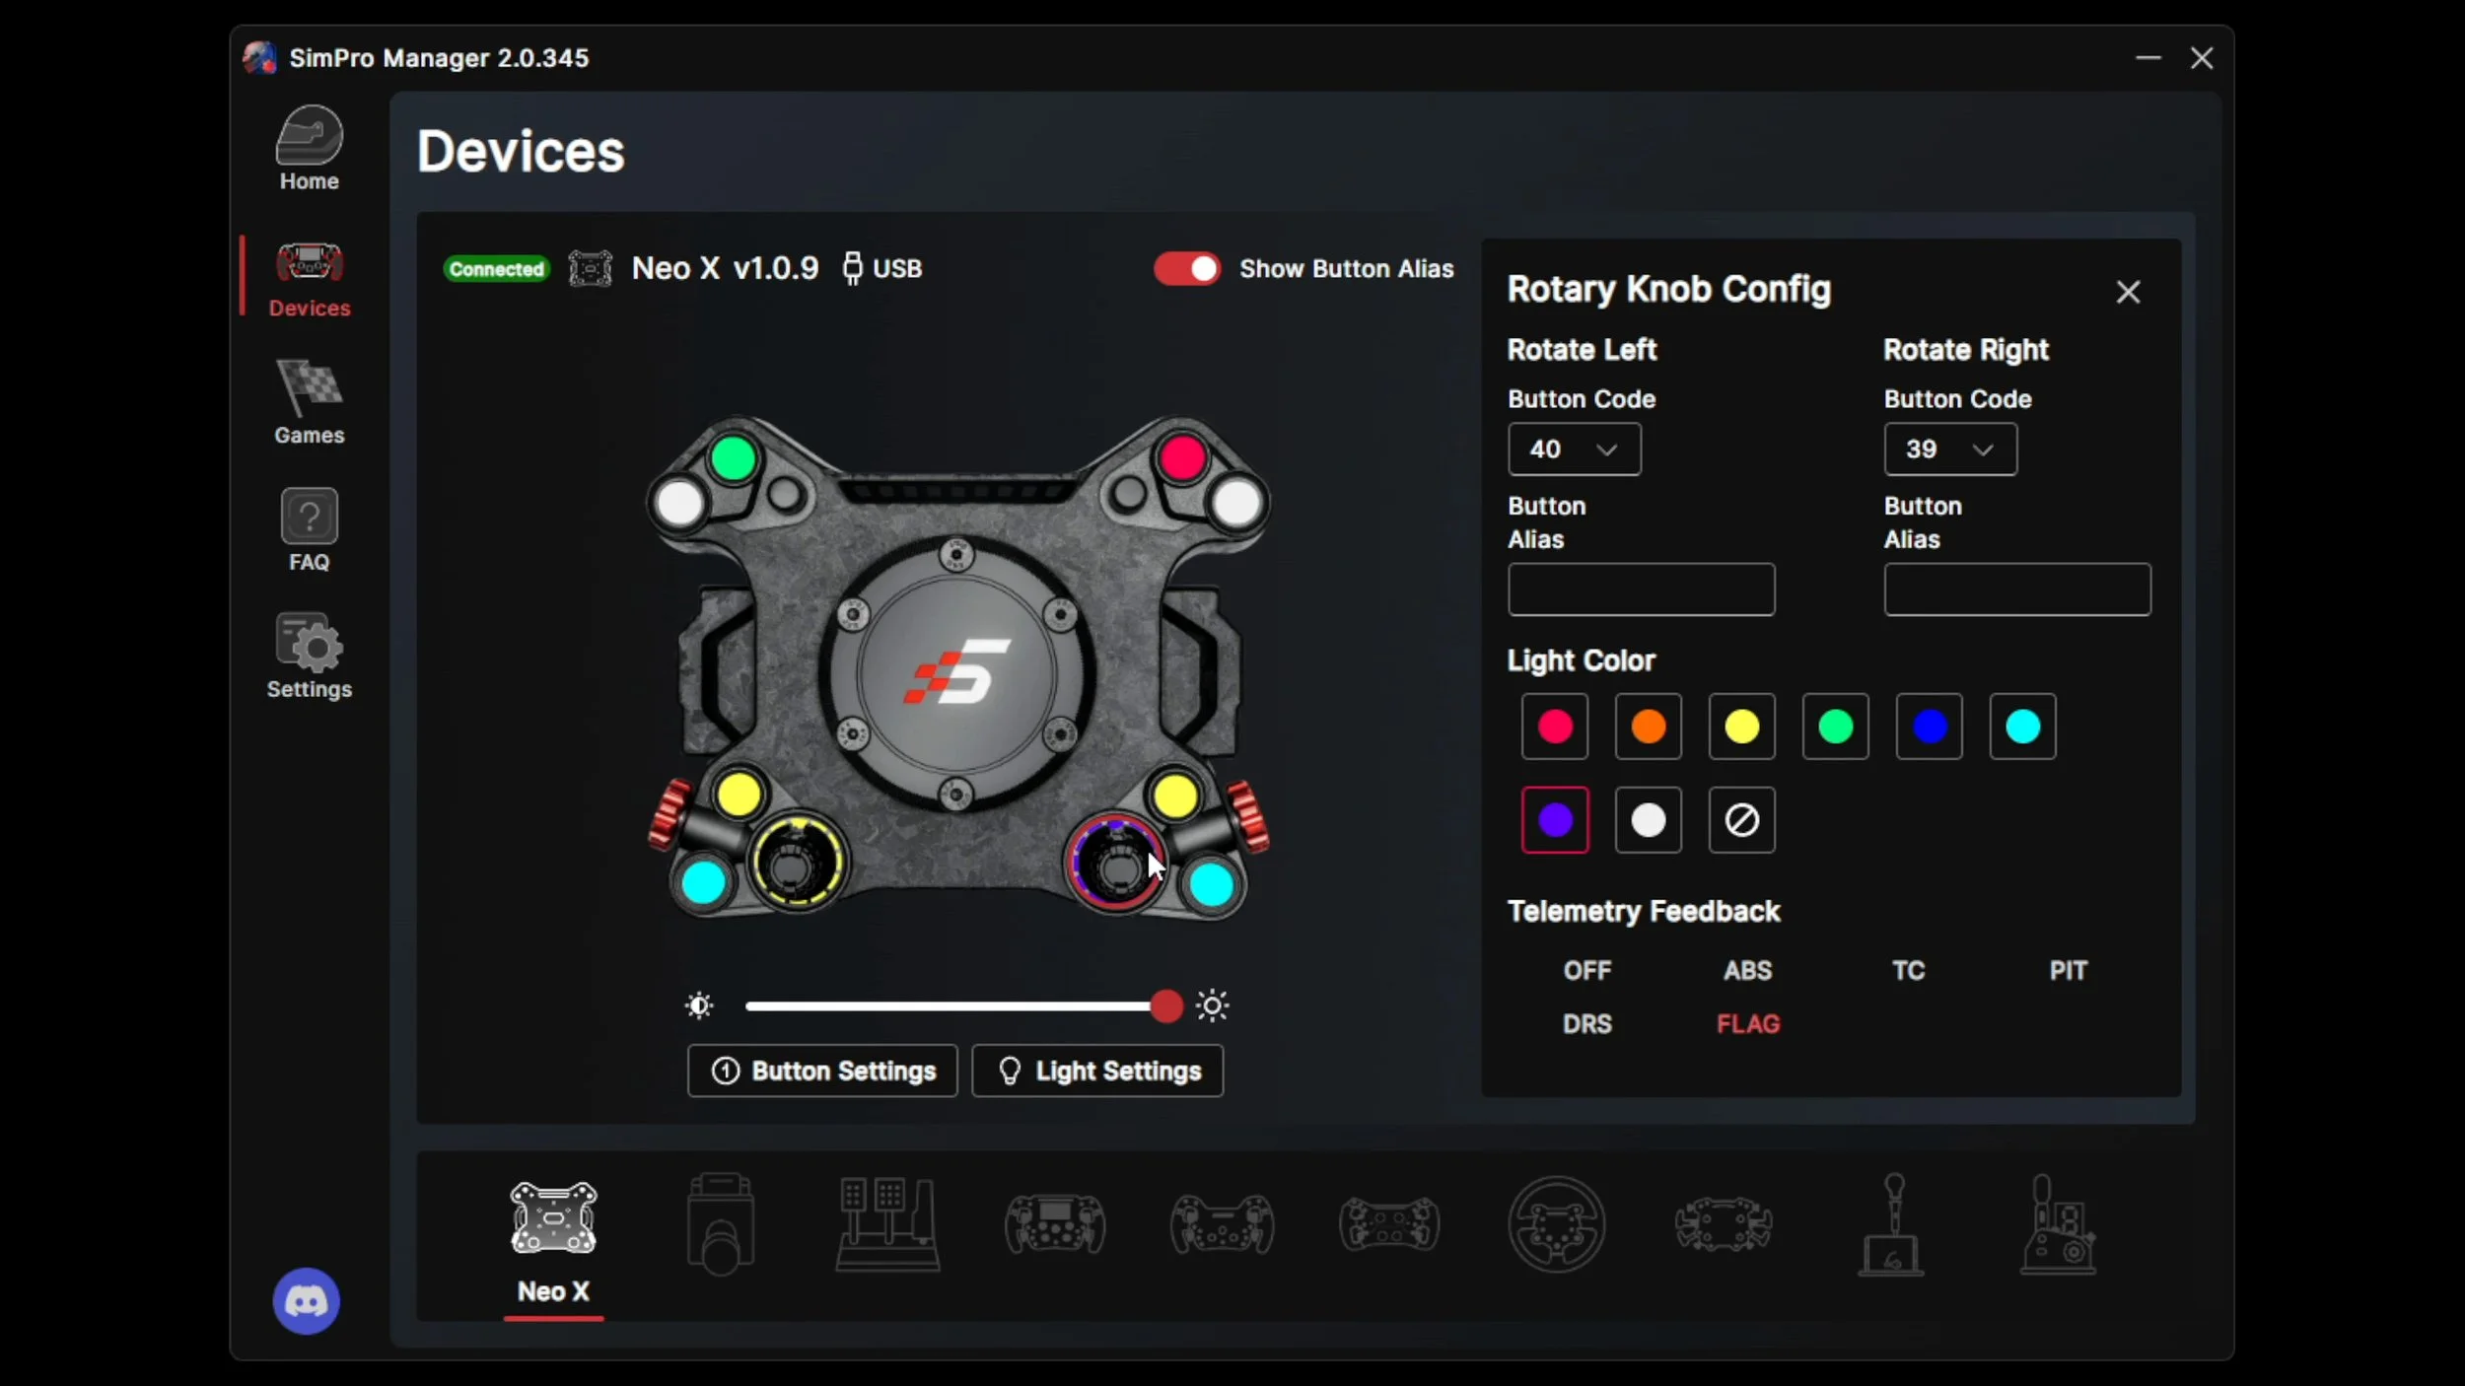Go to Games checkered flag section
The width and height of the screenshot is (2465, 1386).
point(309,403)
